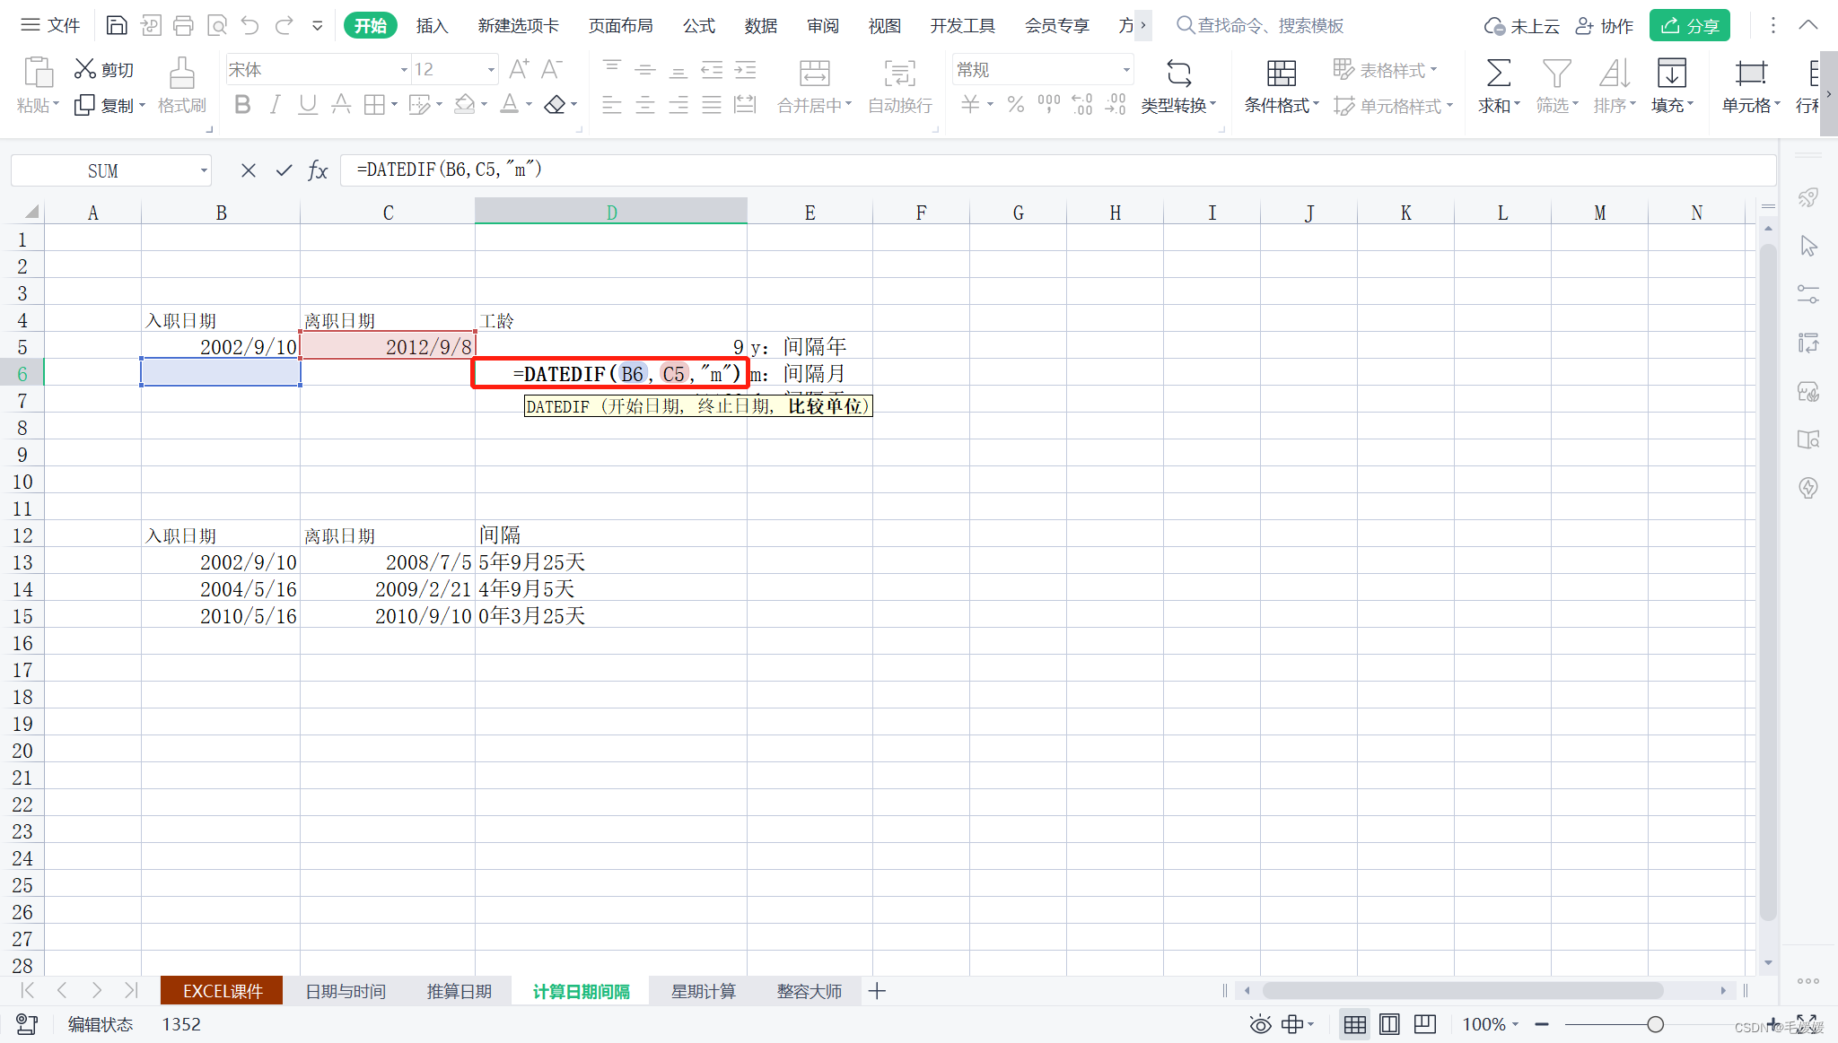Click the Sum (求和) sigma icon

(x=1498, y=73)
